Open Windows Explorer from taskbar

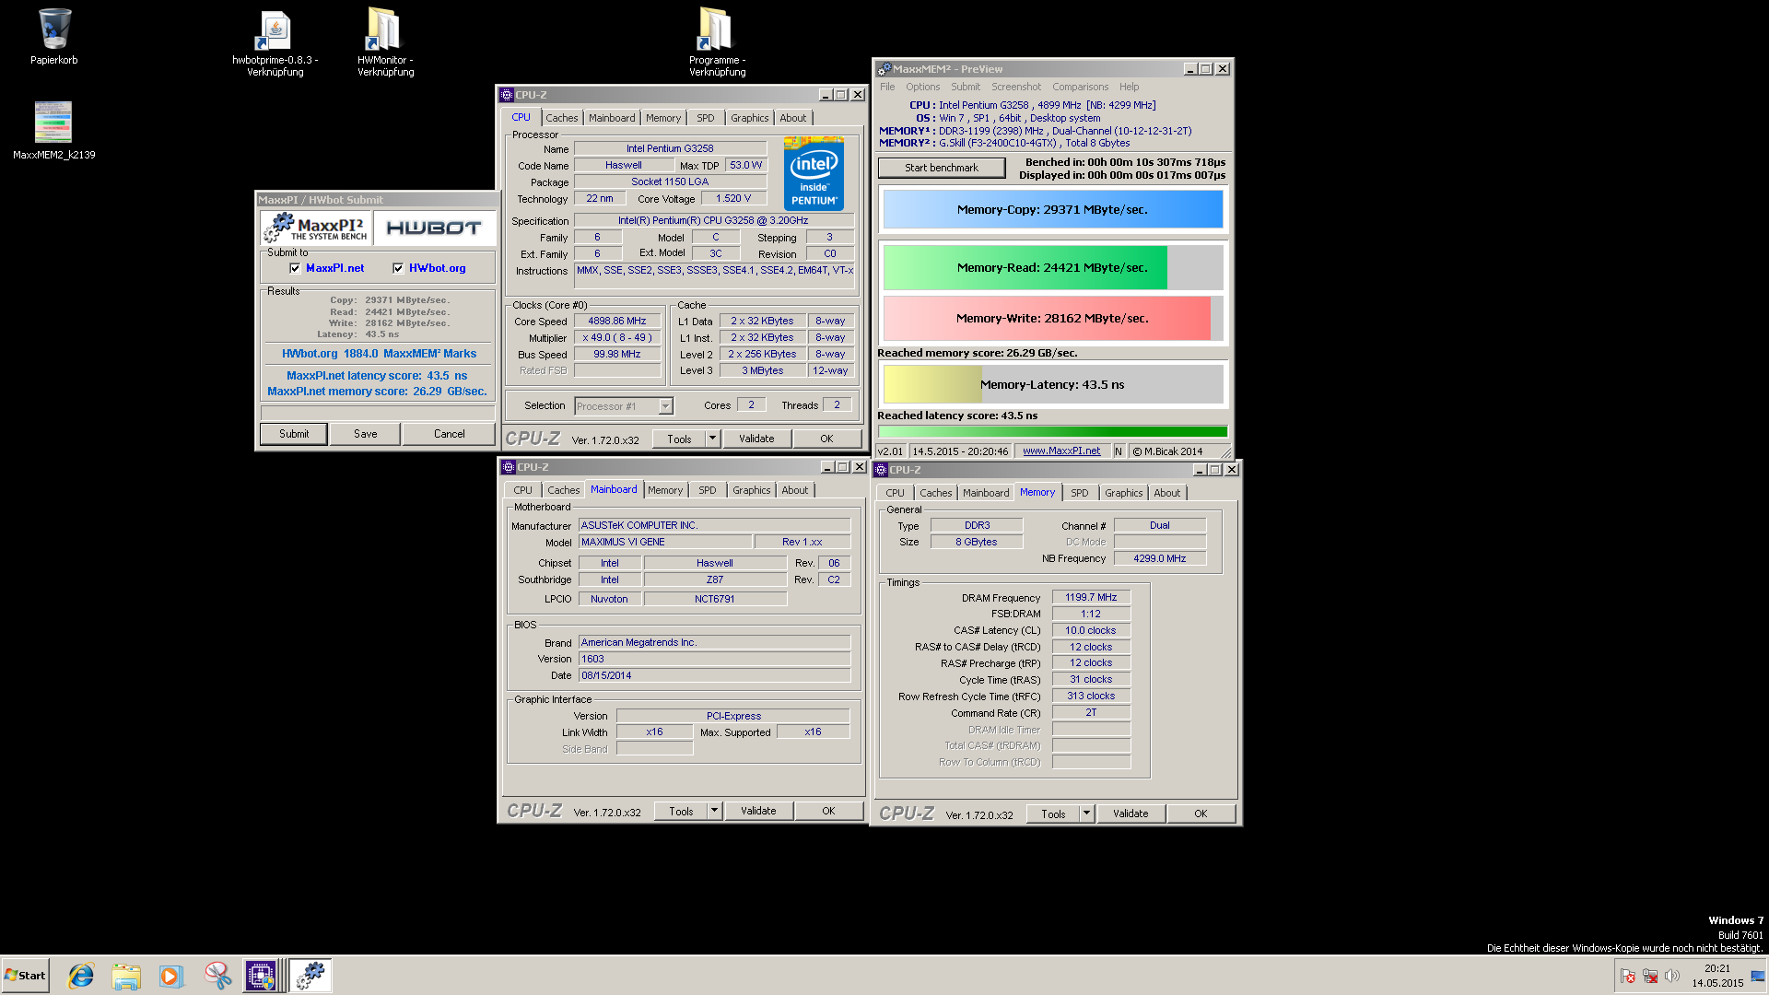[126, 976]
